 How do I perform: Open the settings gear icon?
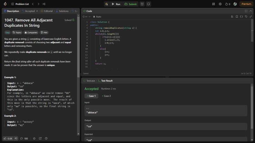click(220, 4)
